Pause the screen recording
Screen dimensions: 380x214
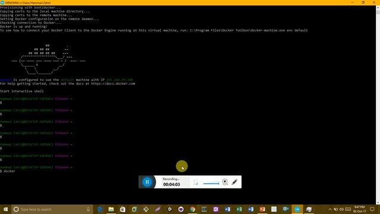(147, 182)
